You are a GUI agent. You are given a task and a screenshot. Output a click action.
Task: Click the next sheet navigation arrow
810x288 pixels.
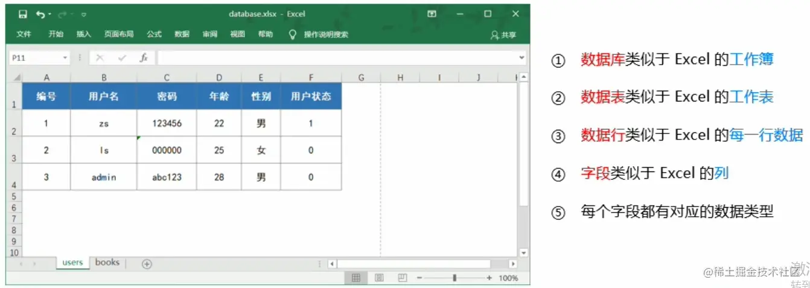(34, 264)
